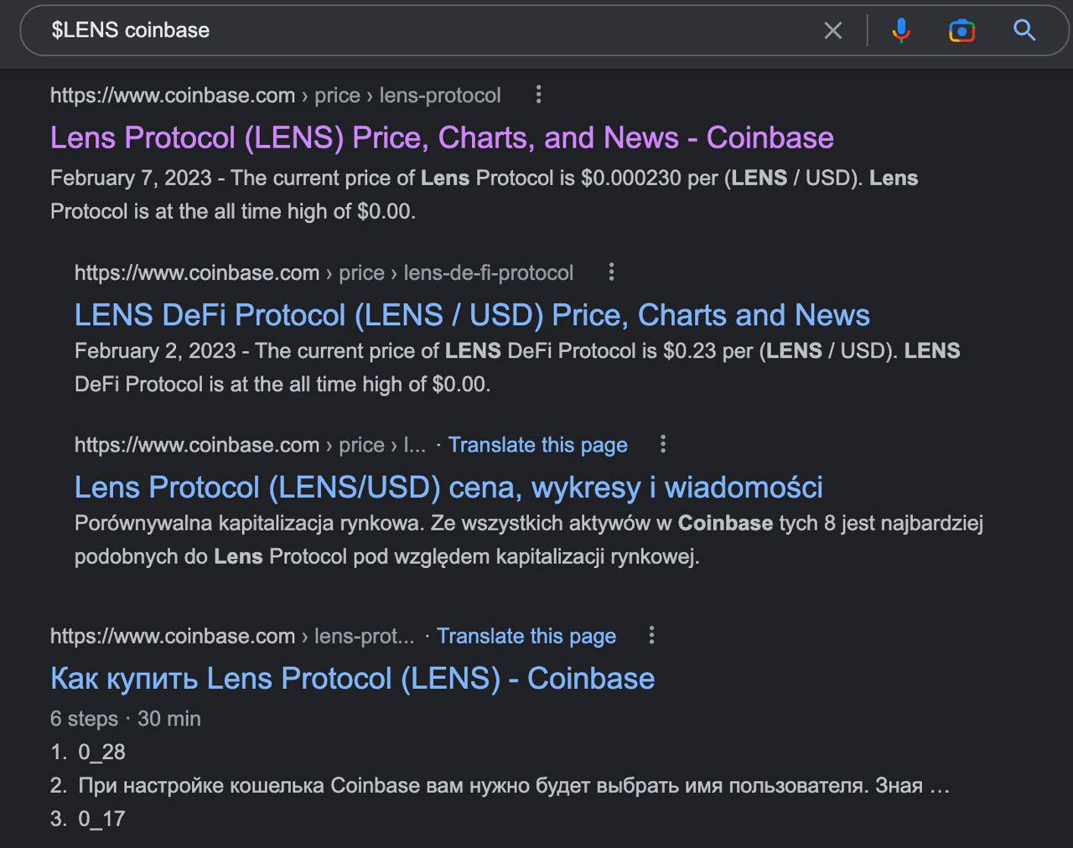Open 'Lens Protocol (LENS) Price, Charts, and News - Coinbase'

[x=442, y=137]
